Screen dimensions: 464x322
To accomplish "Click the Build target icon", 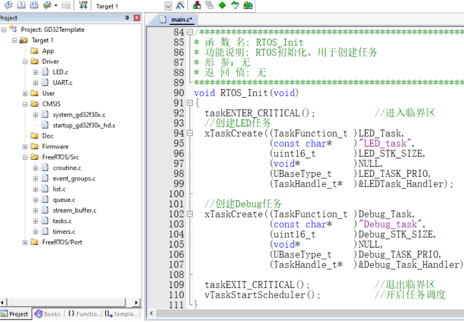I will pyautogui.click(x=21, y=5).
